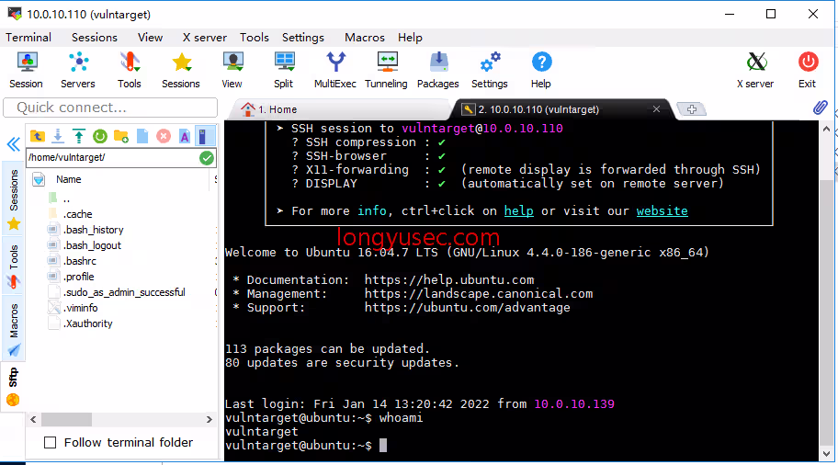Screen dimensions: 838x465
Task: Click the file list horizontal scrollbar thumb
Action: point(66,420)
